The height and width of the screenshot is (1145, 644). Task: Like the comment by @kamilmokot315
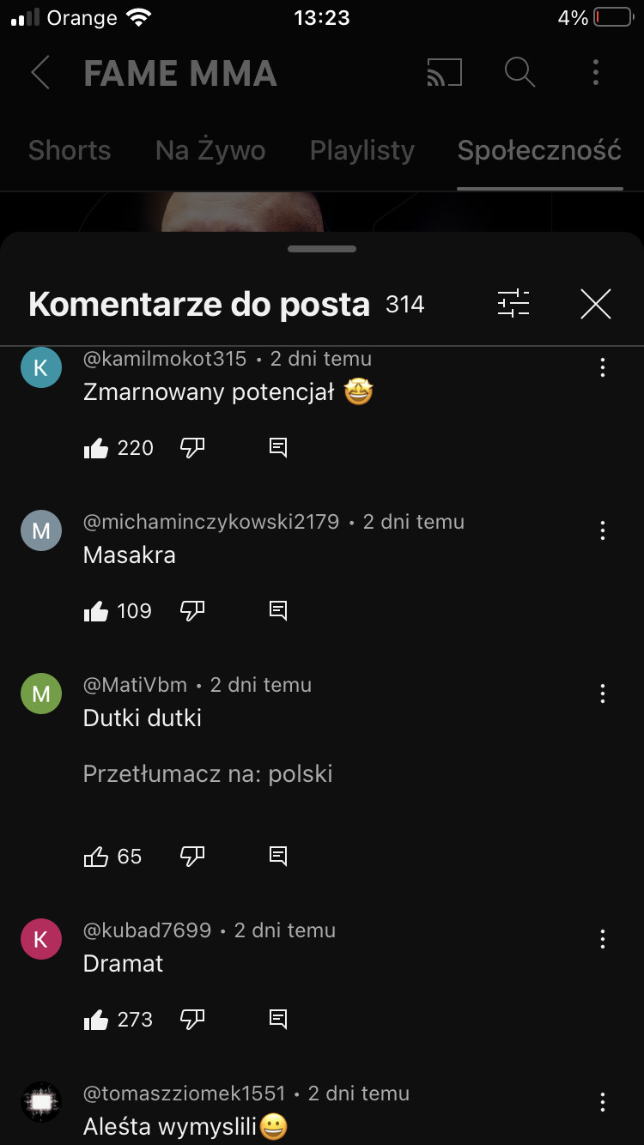[x=96, y=447]
